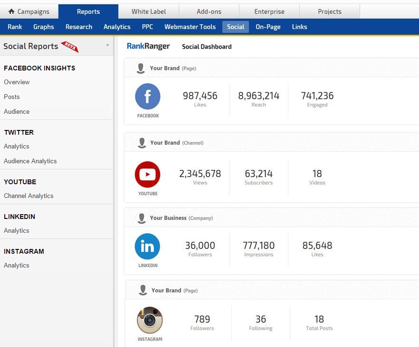The height and width of the screenshot is (347, 419).
Task: Open Twitter Audience Analytics link
Action: coord(30,161)
